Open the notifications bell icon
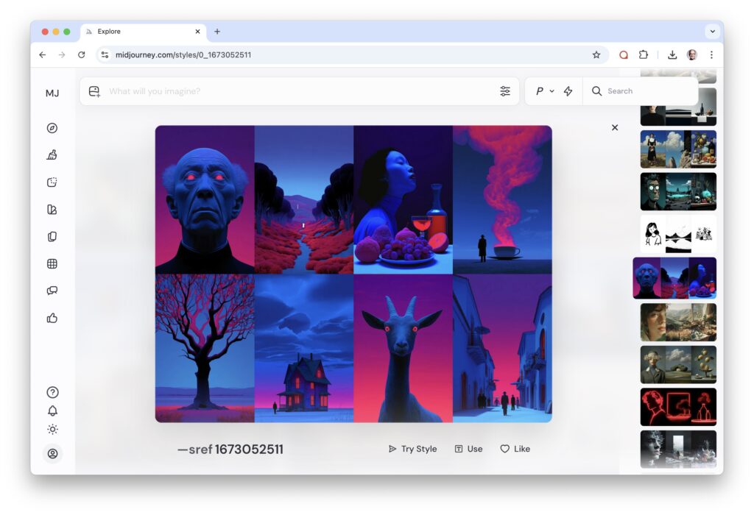The height and width of the screenshot is (515, 754). pos(52,411)
